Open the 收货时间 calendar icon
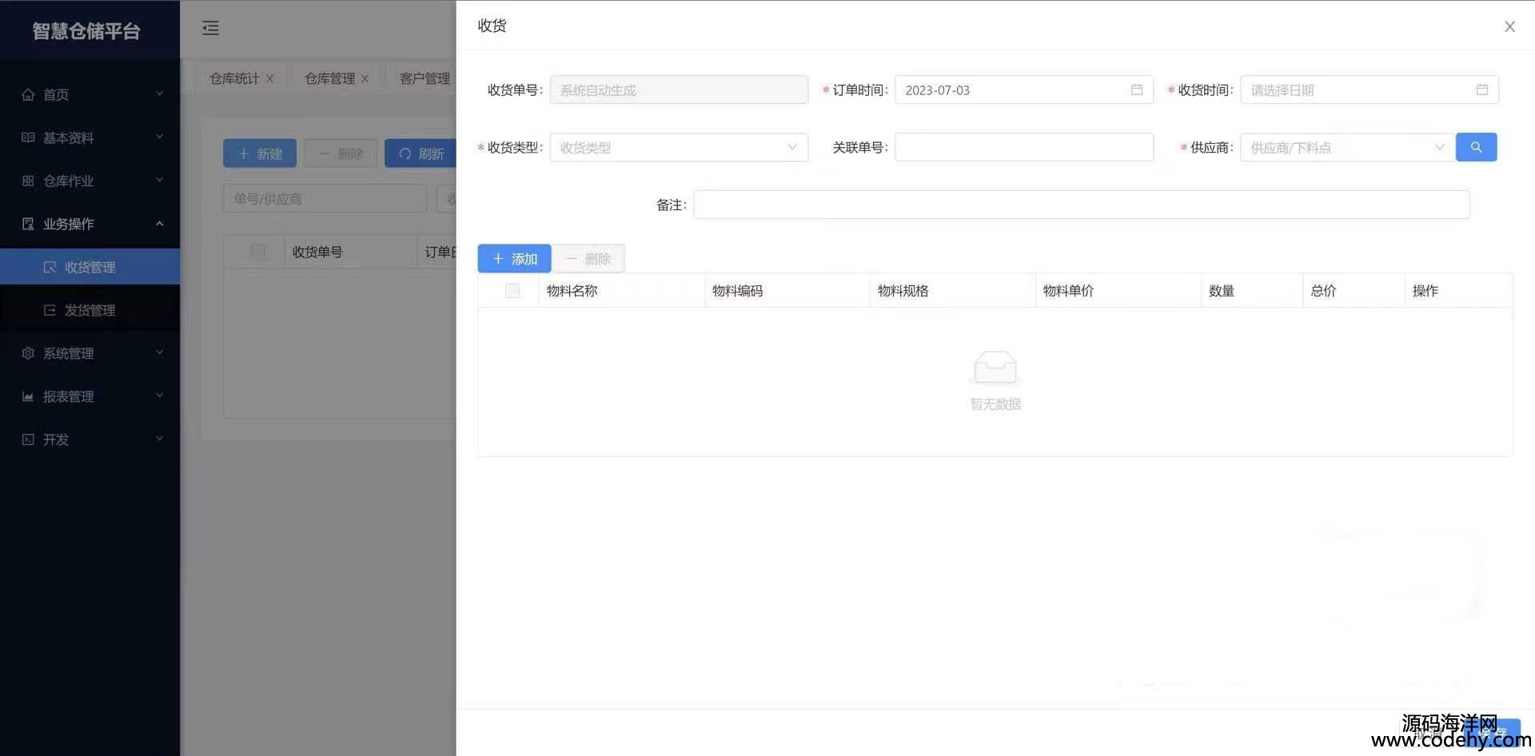Viewport: 1535px width, 756px height. point(1482,90)
